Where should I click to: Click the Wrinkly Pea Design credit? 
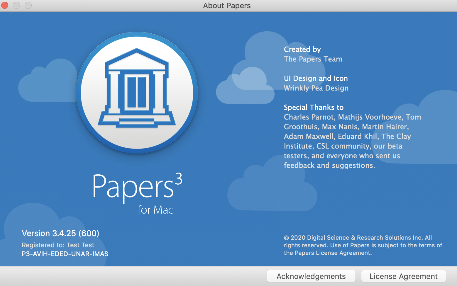tap(316, 88)
